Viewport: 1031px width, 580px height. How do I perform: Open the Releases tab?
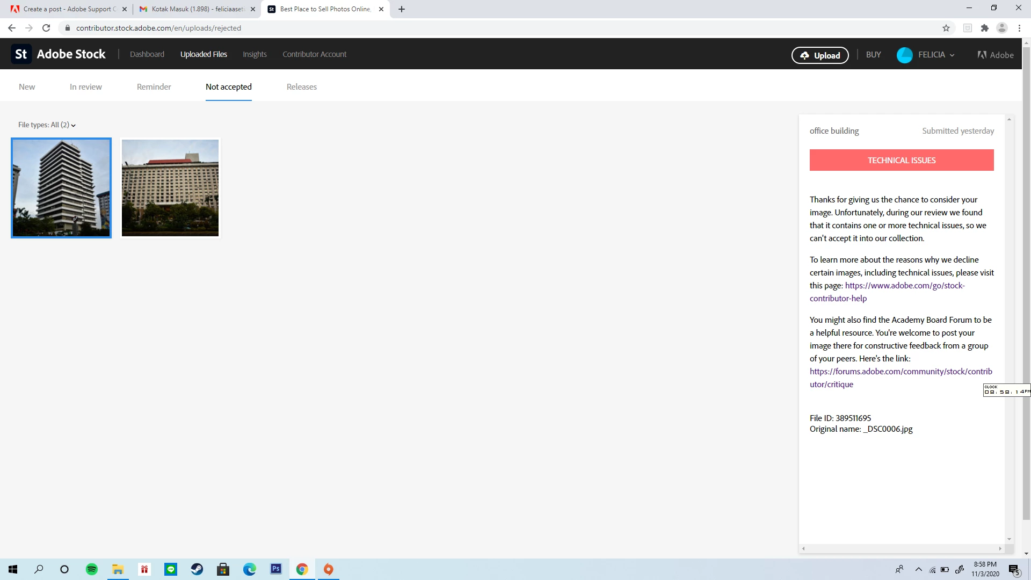[x=301, y=87]
